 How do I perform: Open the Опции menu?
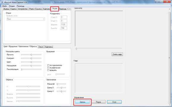tap(12, 6)
